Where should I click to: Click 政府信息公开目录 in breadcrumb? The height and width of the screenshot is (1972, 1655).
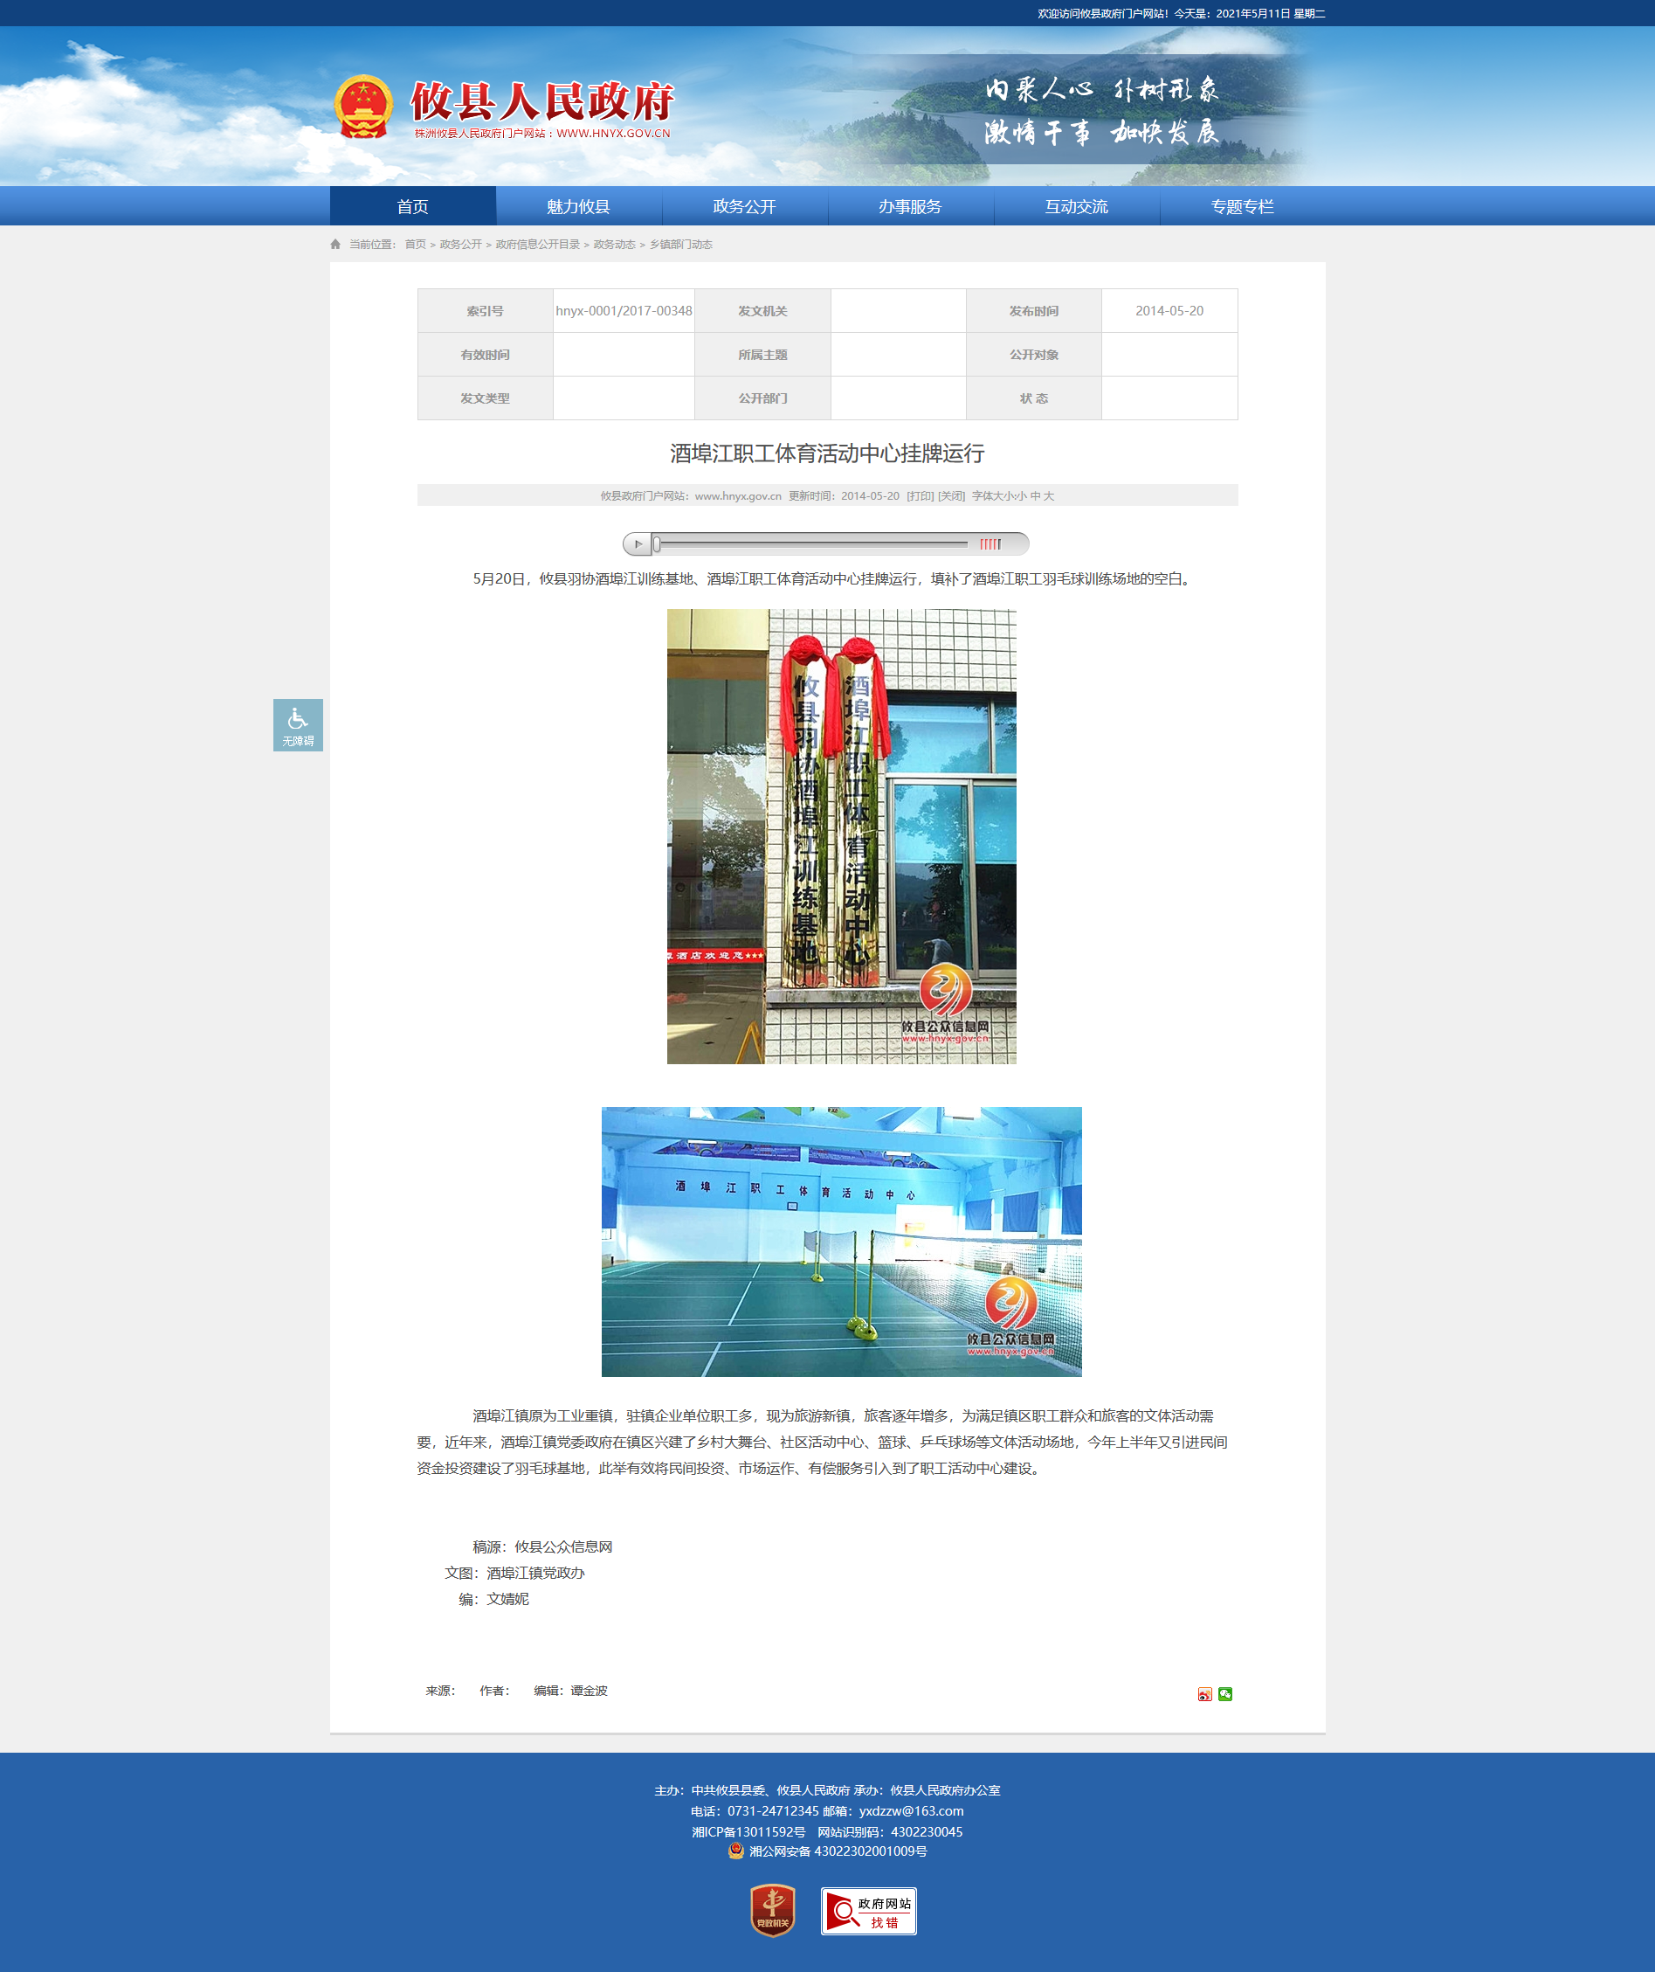pyautogui.click(x=538, y=244)
